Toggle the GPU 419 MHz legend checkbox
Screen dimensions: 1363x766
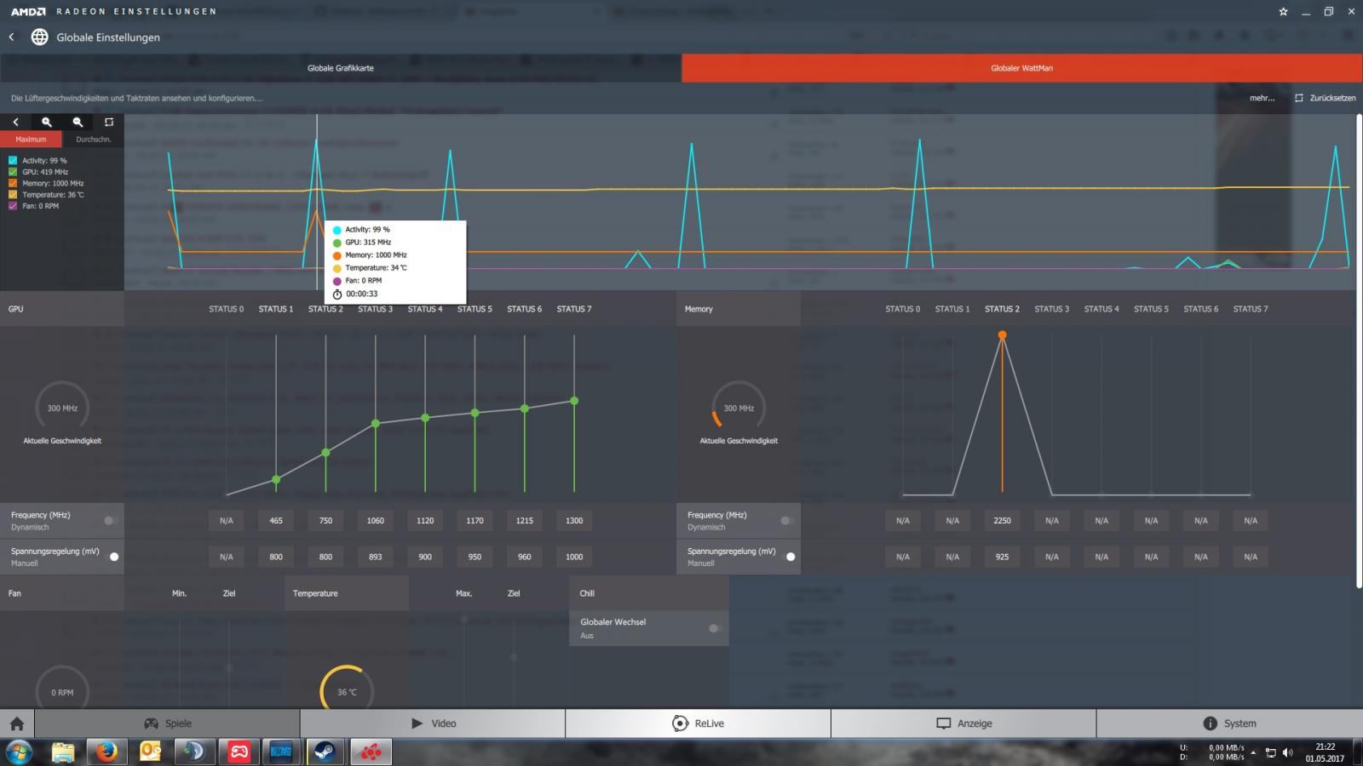point(13,172)
